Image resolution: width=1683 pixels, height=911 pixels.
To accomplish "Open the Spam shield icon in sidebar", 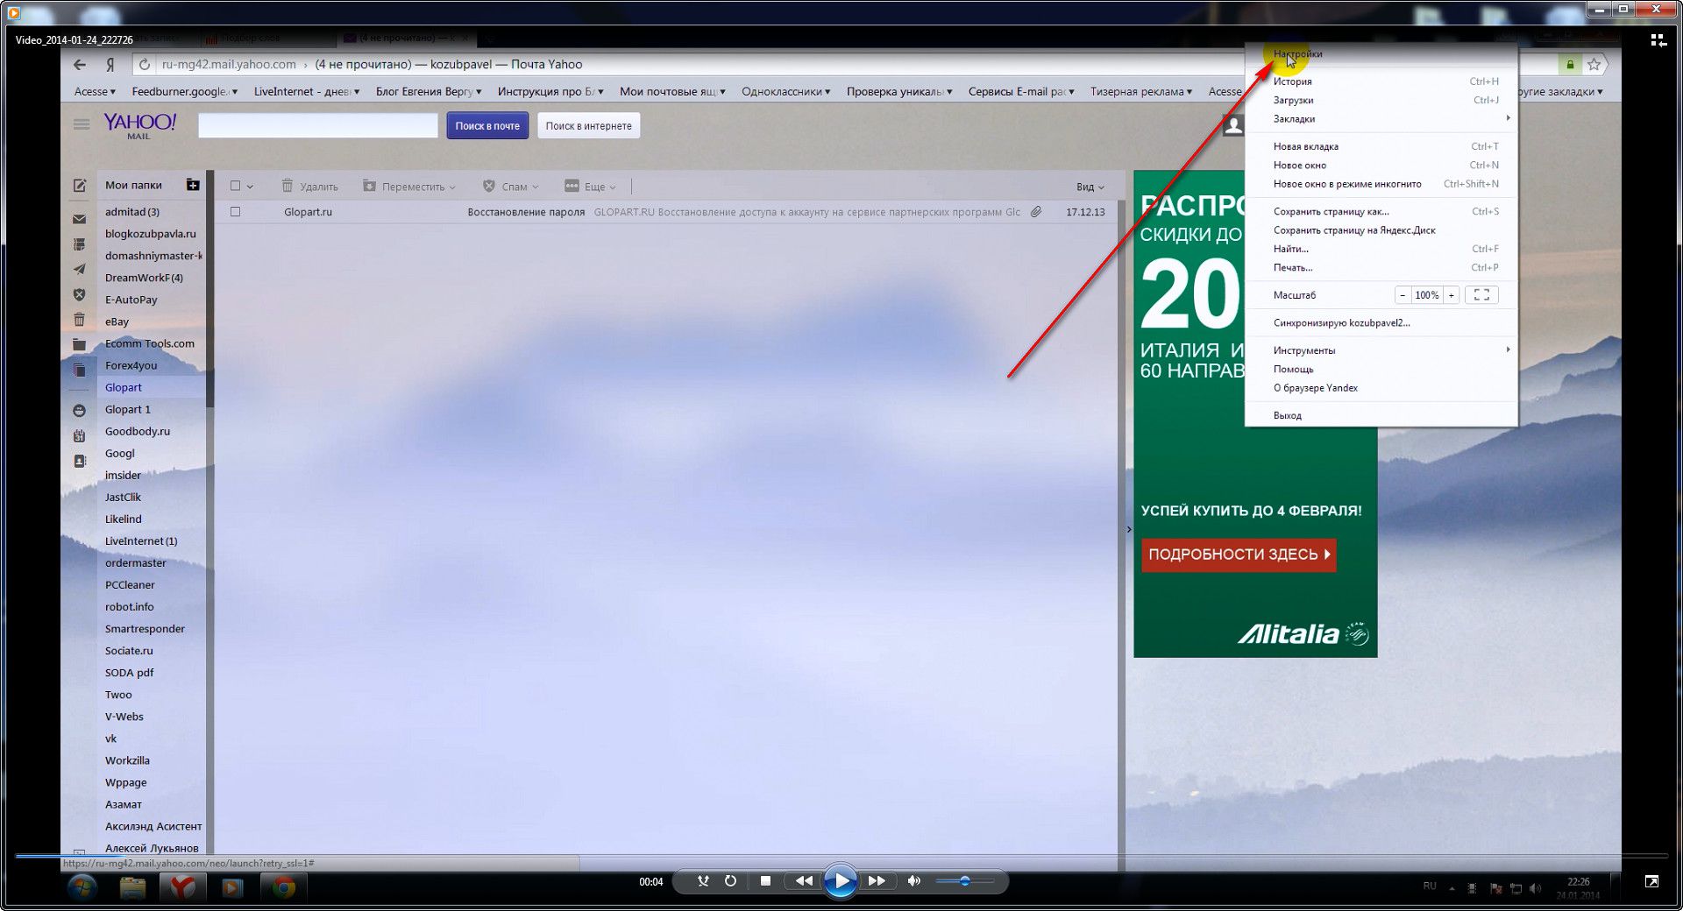I will 80,295.
